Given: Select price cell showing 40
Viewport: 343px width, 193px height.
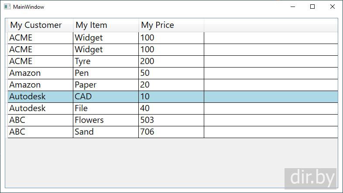Looking at the screenshot, I should [171, 108].
